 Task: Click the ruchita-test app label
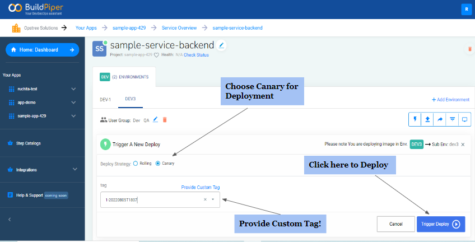coord(27,89)
